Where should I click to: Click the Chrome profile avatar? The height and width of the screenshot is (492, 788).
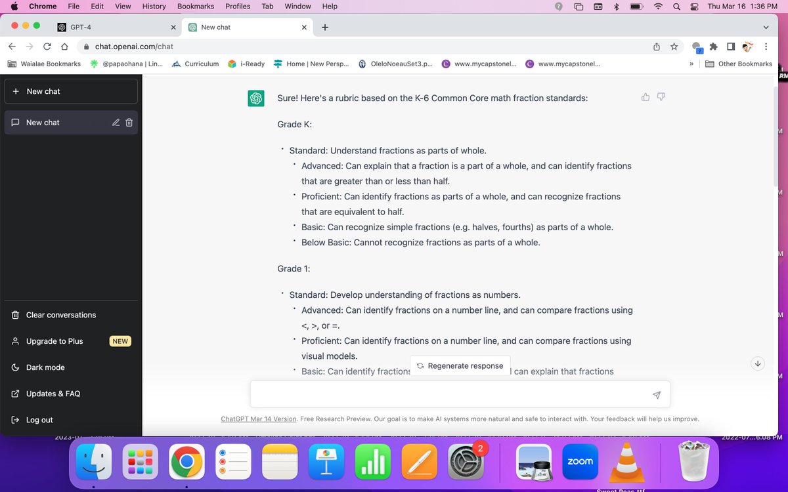coord(747,47)
